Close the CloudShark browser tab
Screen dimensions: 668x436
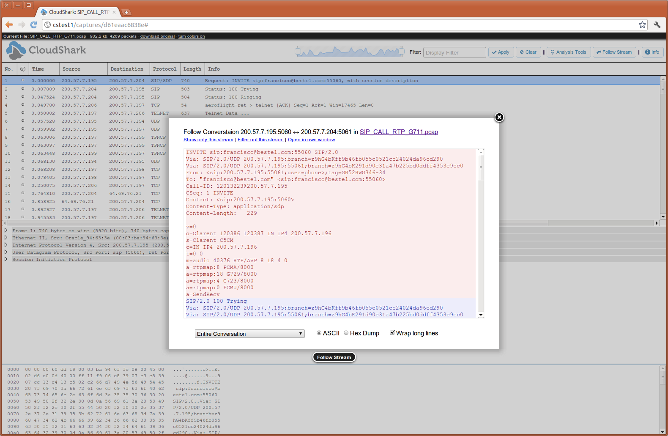point(114,12)
